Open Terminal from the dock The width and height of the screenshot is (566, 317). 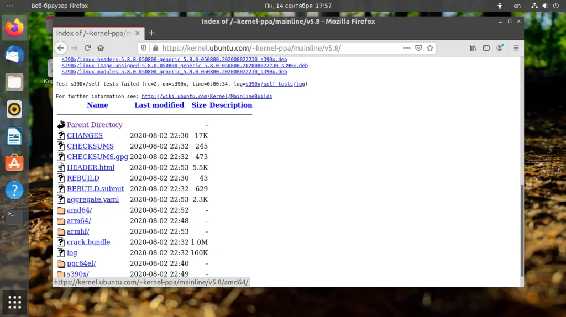[14, 217]
